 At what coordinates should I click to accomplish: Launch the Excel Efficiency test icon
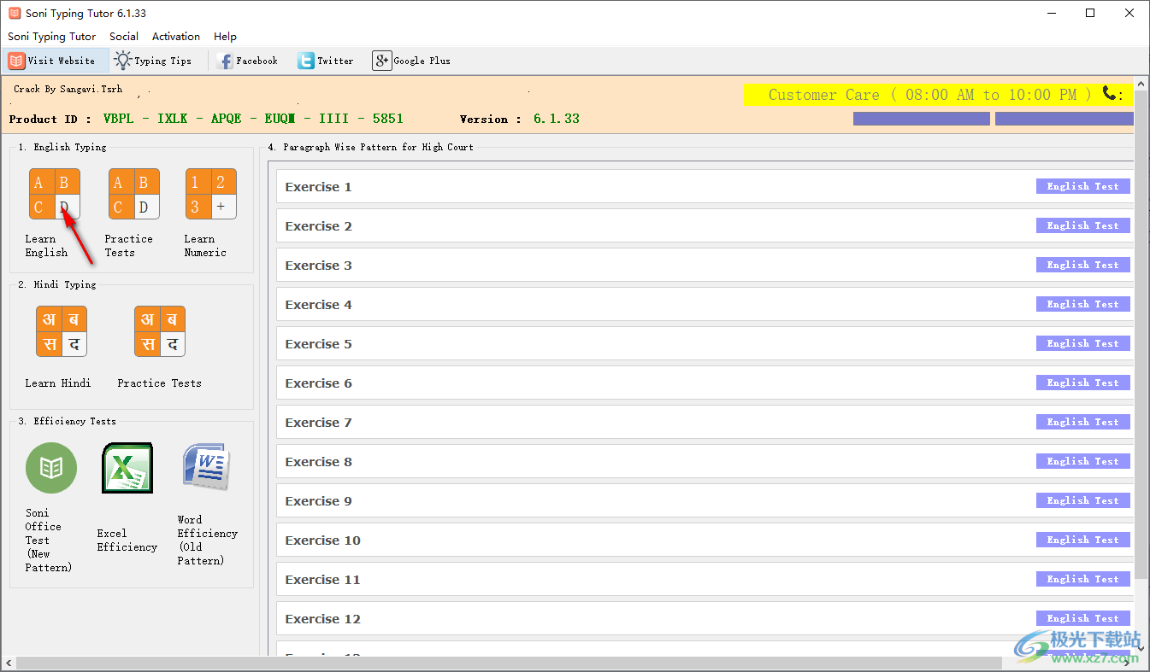tap(127, 468)
